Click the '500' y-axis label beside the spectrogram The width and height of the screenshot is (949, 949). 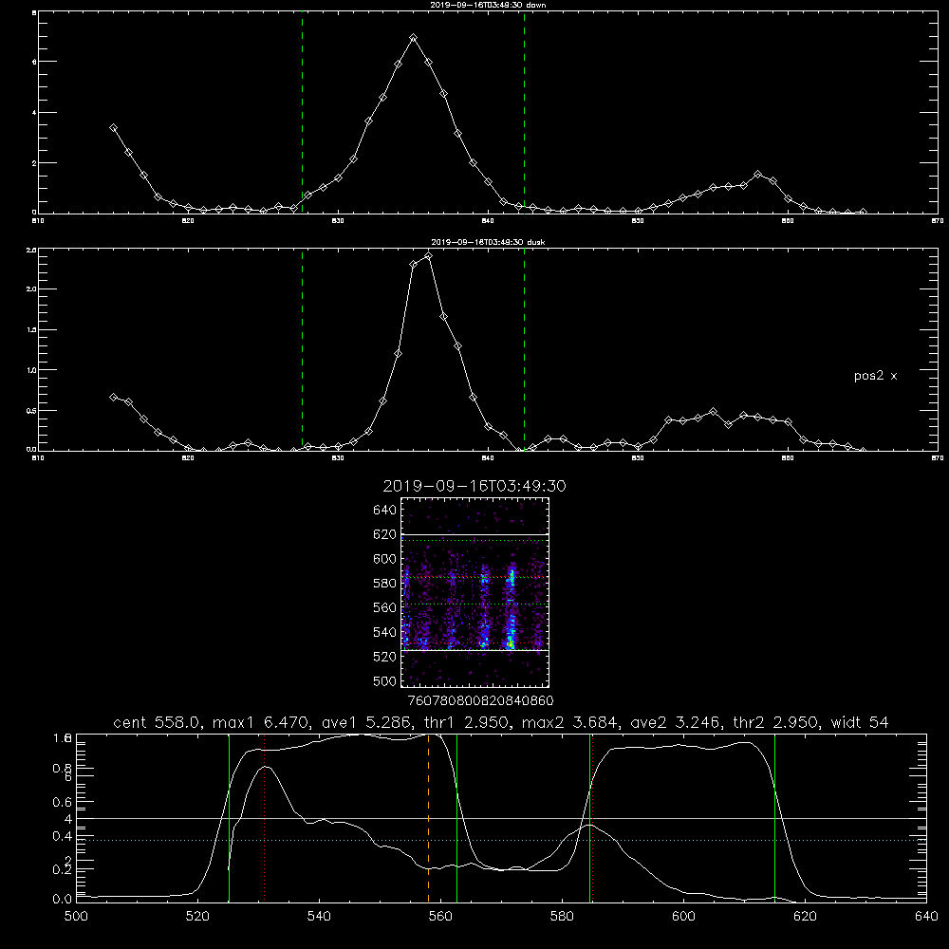click(385, 681)
